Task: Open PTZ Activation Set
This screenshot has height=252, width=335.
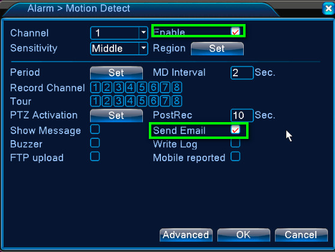Action: 116,115
